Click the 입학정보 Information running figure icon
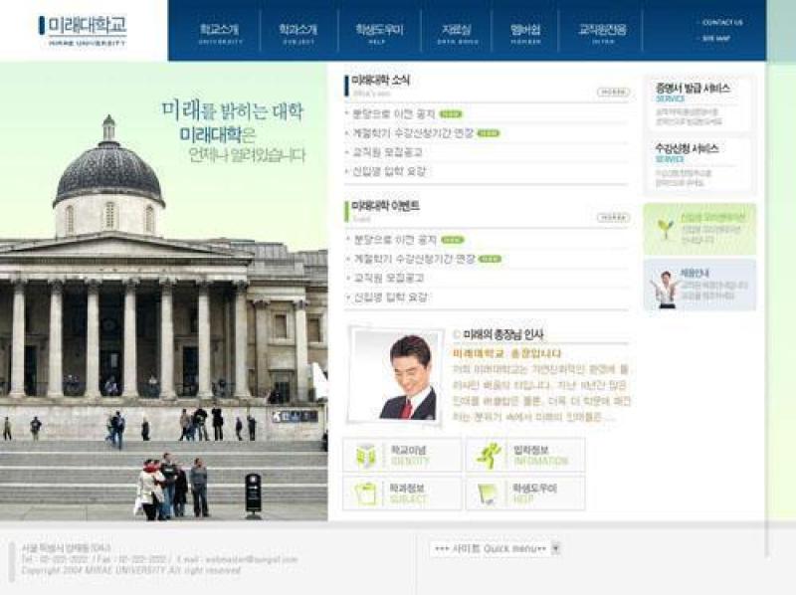This screenshot has height=595, width=796. tap(489, 456)
